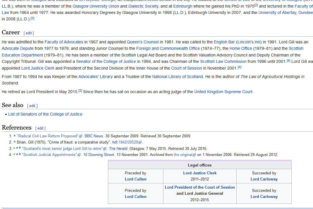313x209 pixels.
Task: Follow the English Bar link
Action: click(x=224, y=42)
